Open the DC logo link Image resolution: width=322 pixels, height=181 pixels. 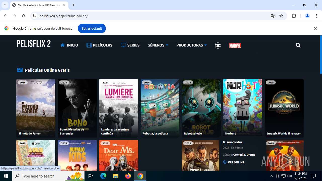tap(218, 46)
